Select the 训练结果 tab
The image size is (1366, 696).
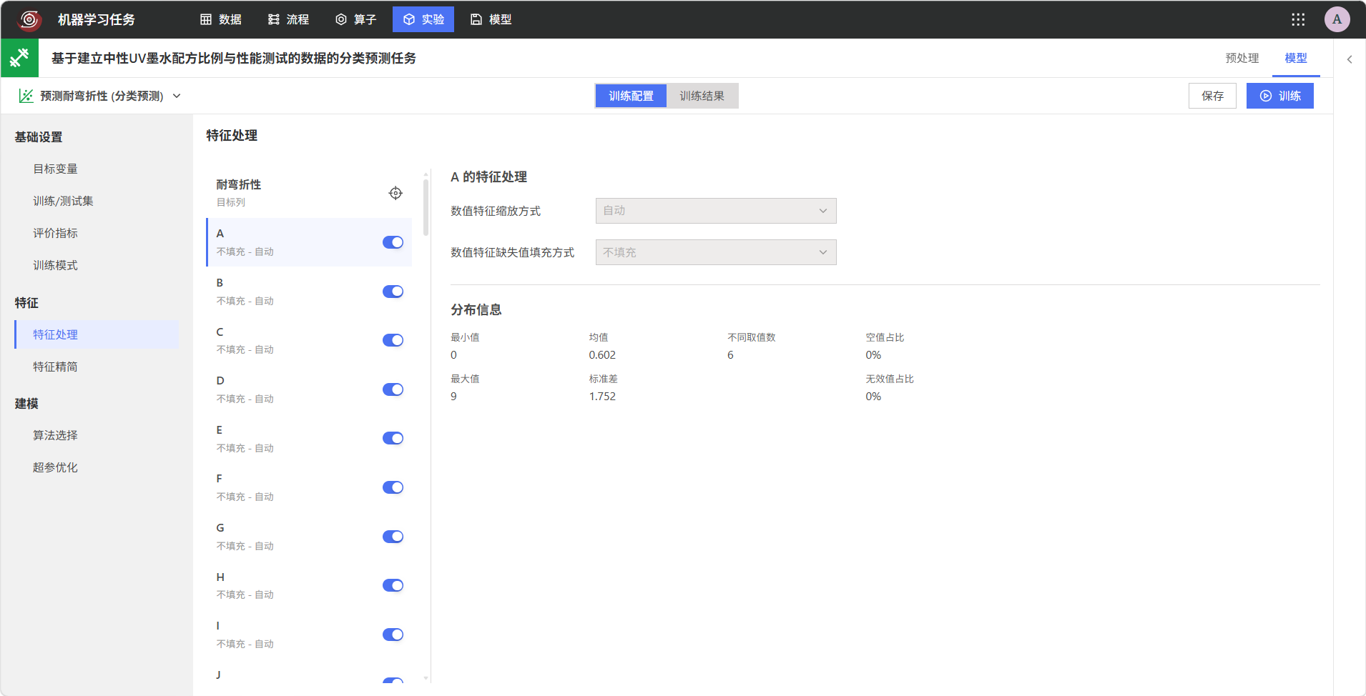[702, 96]
